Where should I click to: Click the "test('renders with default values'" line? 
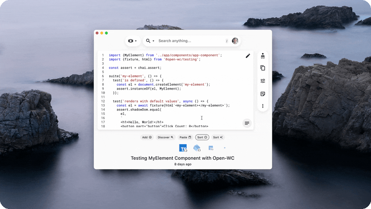click(x=161, y=101)
